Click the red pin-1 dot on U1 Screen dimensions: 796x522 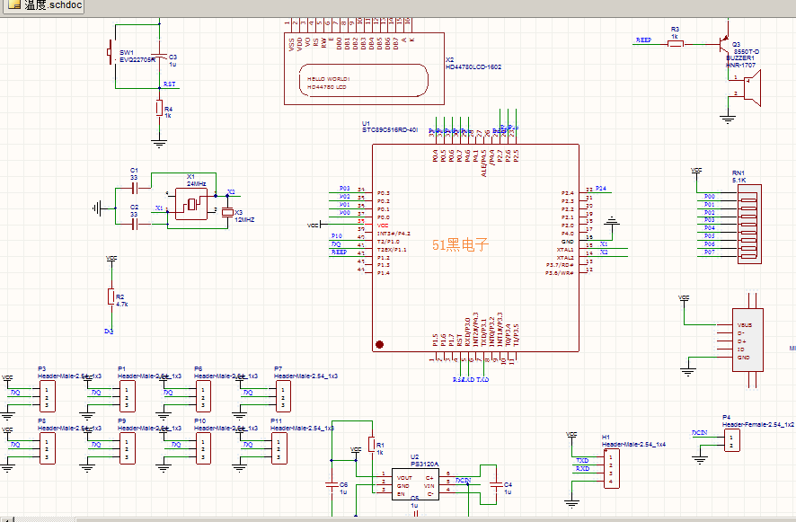tap(380, 344)
